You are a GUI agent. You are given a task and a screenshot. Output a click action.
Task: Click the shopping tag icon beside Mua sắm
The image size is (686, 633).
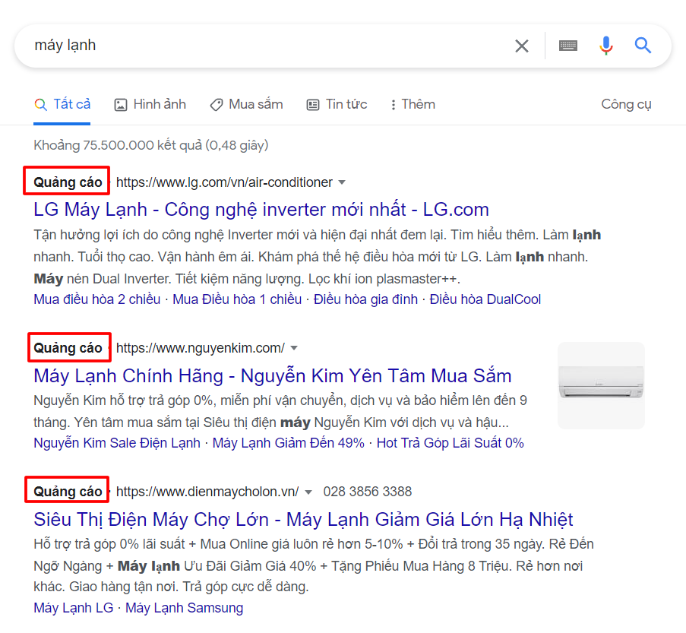[217, 104]
